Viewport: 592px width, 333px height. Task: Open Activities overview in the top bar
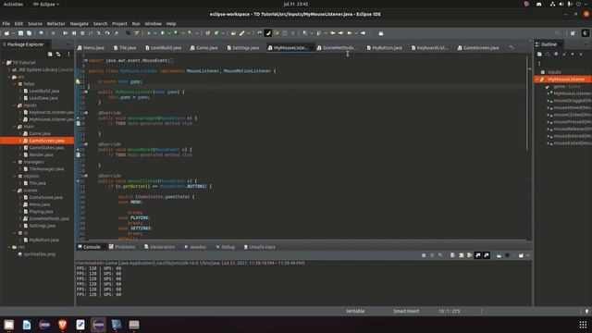point(13,4)
